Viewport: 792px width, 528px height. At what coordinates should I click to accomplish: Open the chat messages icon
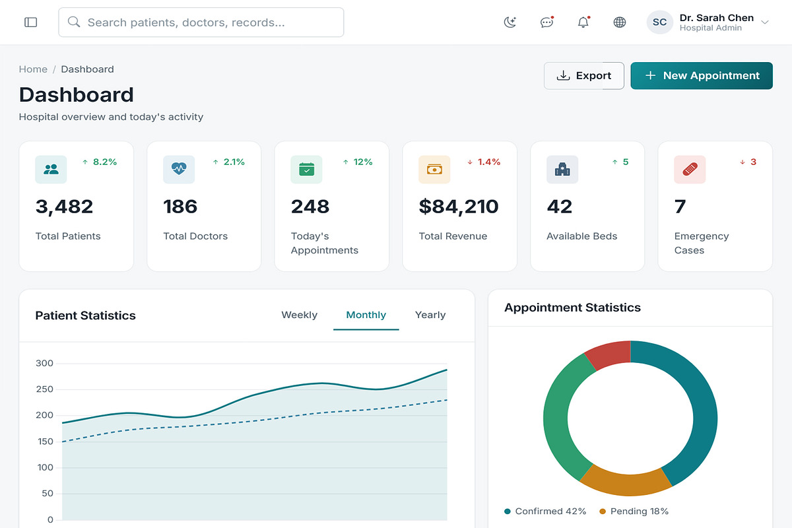(546, 22)
